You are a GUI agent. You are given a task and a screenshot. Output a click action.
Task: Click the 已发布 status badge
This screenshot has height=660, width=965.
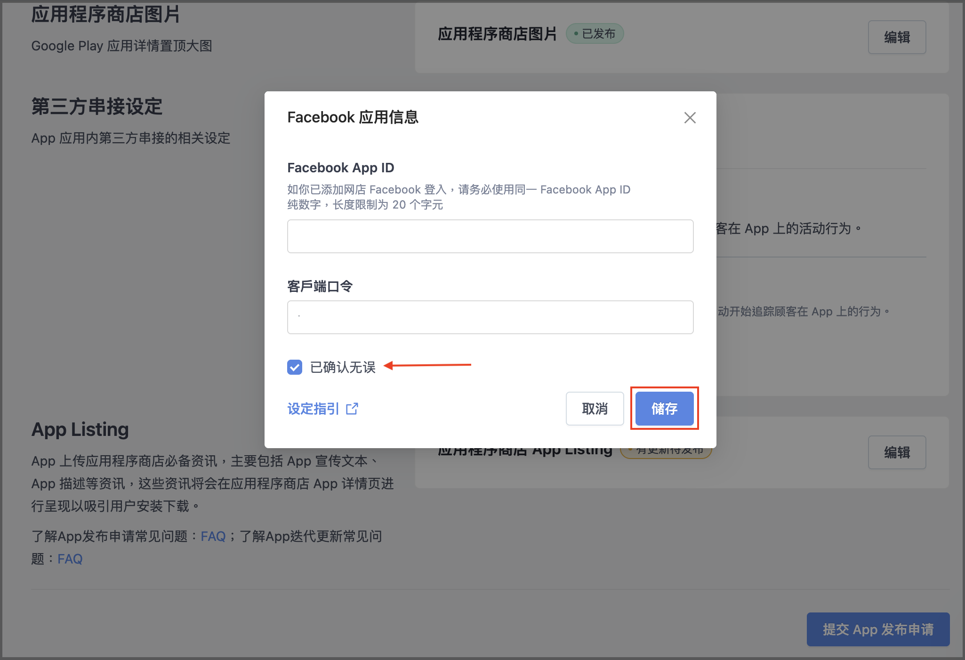pyautogui.click(x=595, y=34)
